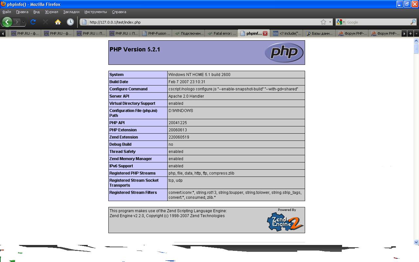Screen dimensions: 419x262
Task: Open the Журнал menu
Action: 51,12
